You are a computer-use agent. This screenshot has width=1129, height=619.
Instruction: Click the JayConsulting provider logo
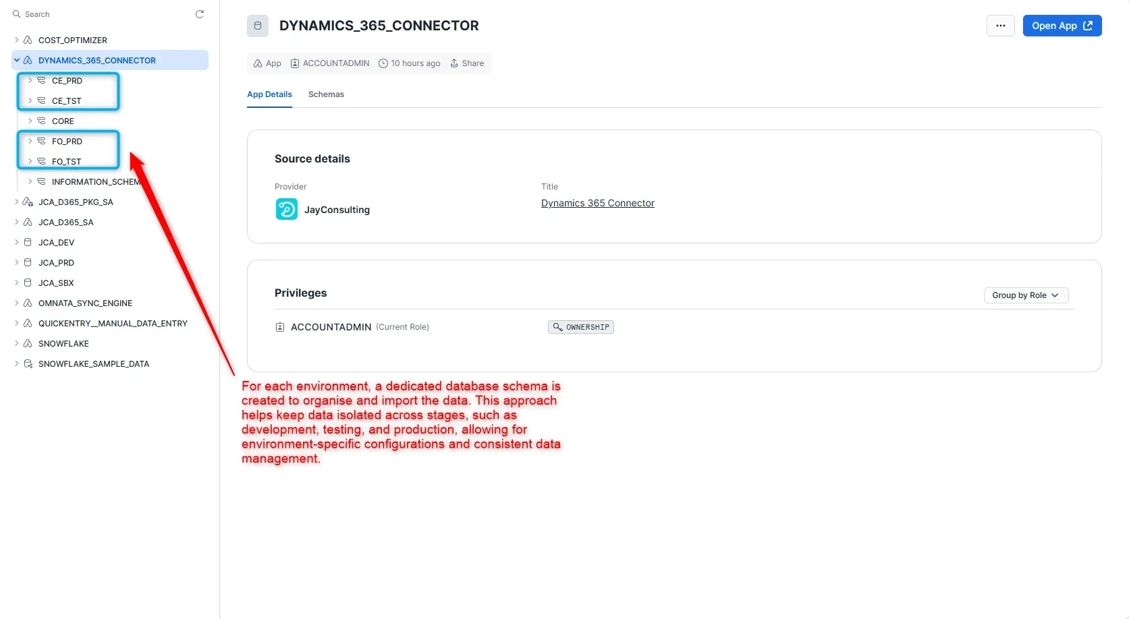click(x=286, y=210)
